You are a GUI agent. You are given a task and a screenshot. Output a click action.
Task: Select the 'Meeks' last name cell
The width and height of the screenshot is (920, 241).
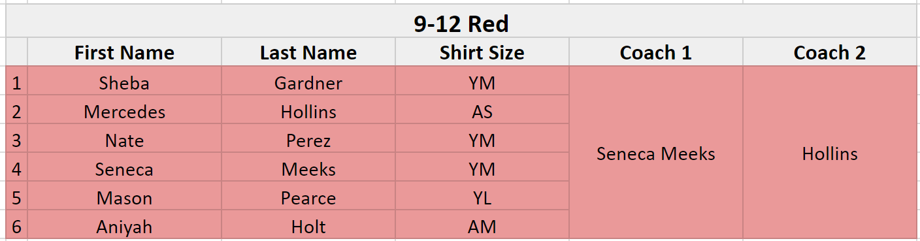tap(308, 169)
